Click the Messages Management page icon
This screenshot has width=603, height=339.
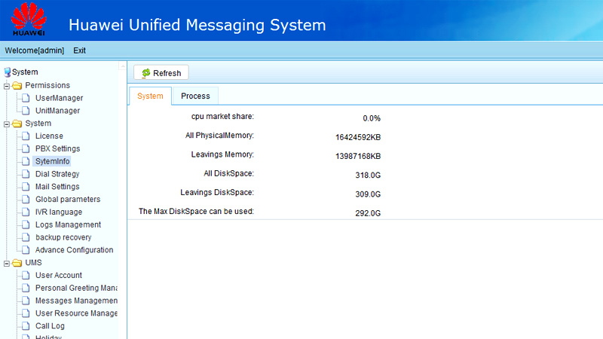pos(26,301)
